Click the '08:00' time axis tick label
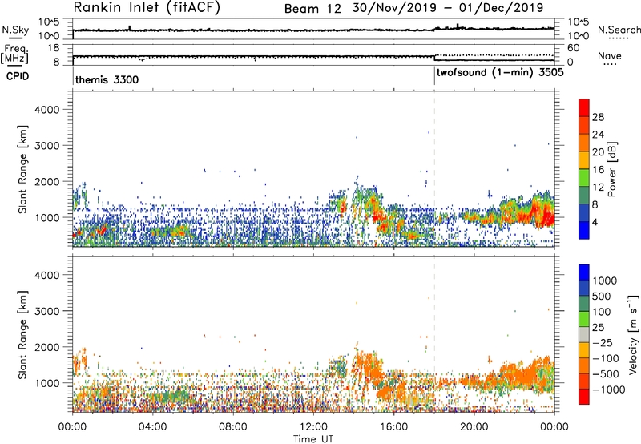641x444 pixels. pyautogui.click(x=233, y=427)
